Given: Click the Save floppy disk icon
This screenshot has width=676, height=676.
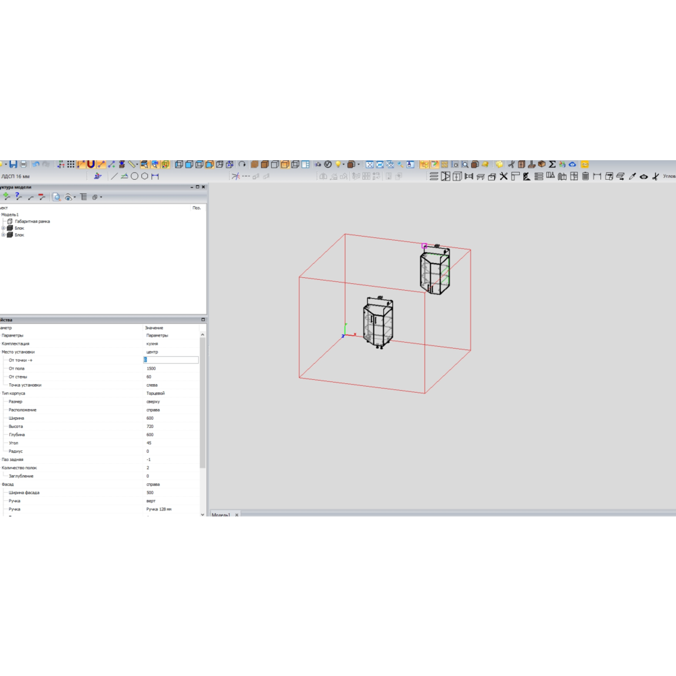Looking at the screenshot, I should coord(13,164).
